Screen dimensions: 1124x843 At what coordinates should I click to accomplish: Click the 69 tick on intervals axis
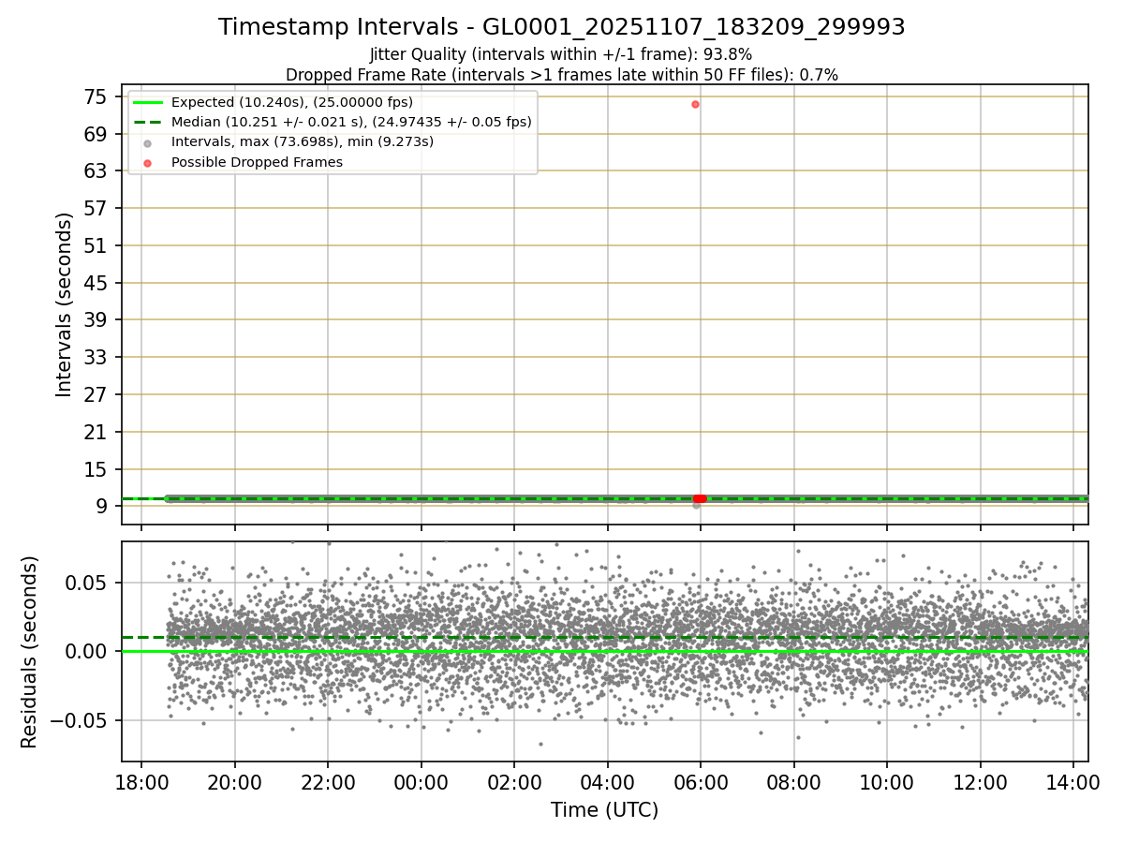(95, 134)
